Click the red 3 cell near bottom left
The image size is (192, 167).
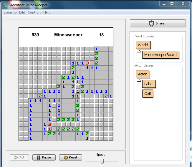[49, 124]
